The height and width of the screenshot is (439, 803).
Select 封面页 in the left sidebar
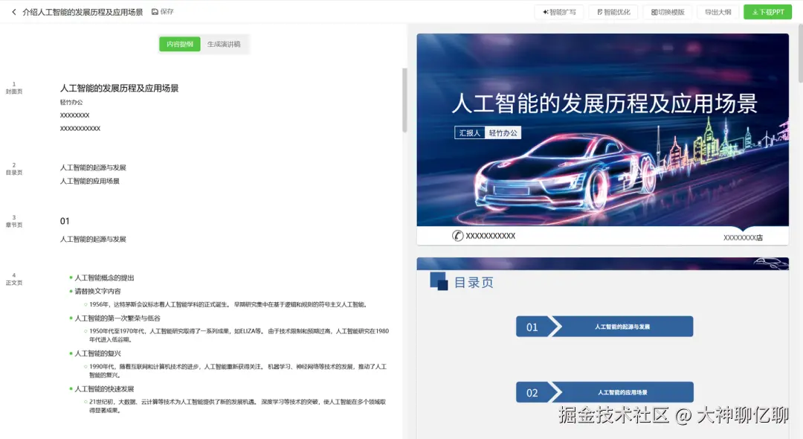click(x=15, y=89)
